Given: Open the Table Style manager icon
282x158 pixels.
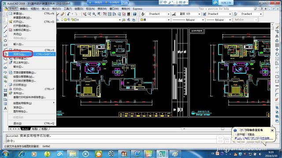Looking at the screenshot, I should (204, 14).
